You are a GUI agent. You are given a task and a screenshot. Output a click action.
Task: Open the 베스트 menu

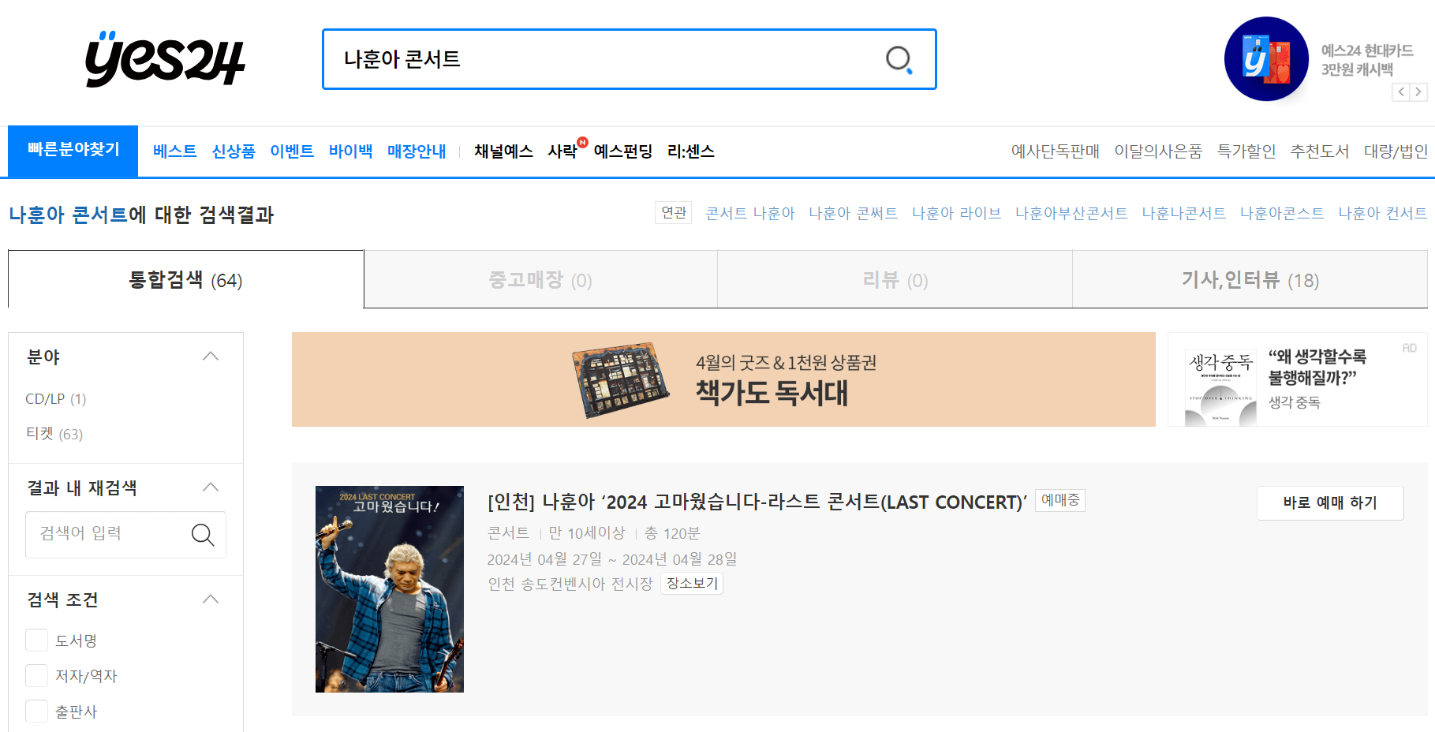174,151
